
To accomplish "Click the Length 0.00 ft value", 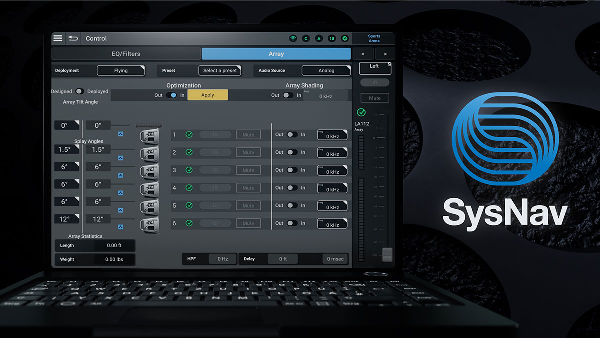I will [x=114, y=245].
